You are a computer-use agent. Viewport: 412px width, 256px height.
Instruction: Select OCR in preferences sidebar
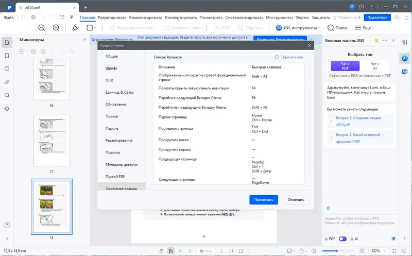(x=109, y=80)
